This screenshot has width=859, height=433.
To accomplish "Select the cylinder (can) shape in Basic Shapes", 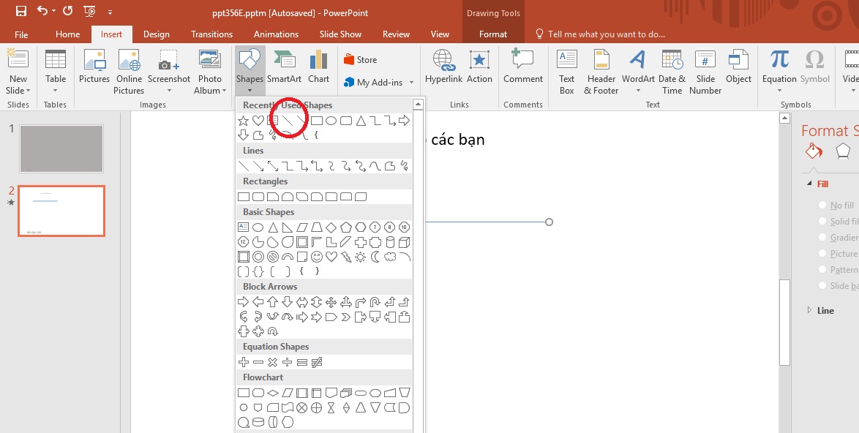I will [x=389, y=243].
